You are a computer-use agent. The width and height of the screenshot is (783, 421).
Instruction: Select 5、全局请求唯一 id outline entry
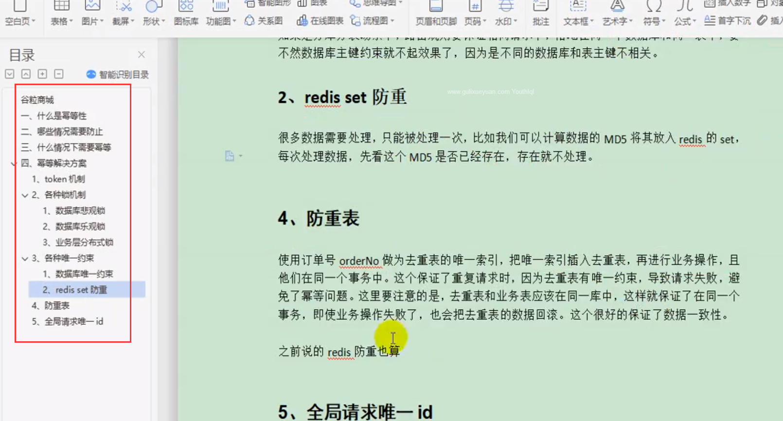point(68,321)
